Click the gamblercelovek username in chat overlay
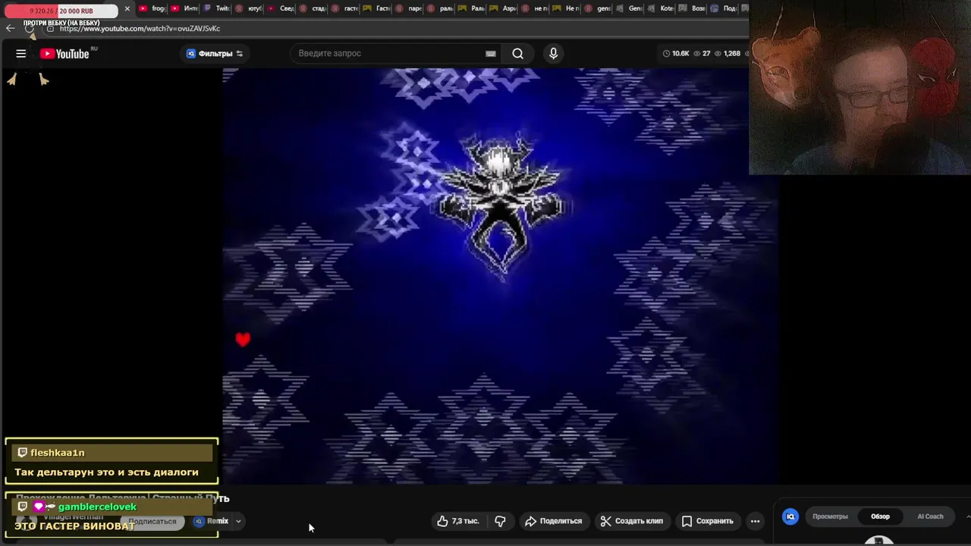This screenshot has width=971, height=546. pos(97,507)
